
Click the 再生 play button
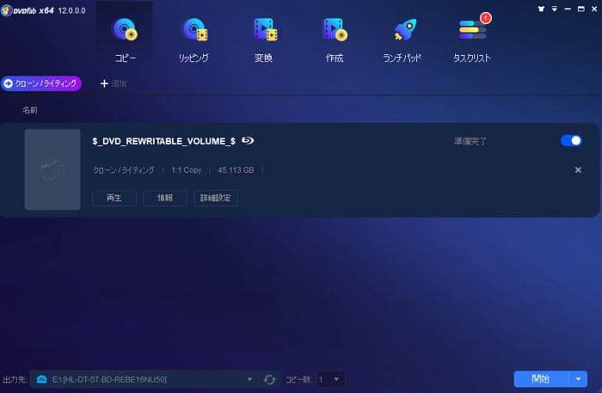[x=114, y=198]
